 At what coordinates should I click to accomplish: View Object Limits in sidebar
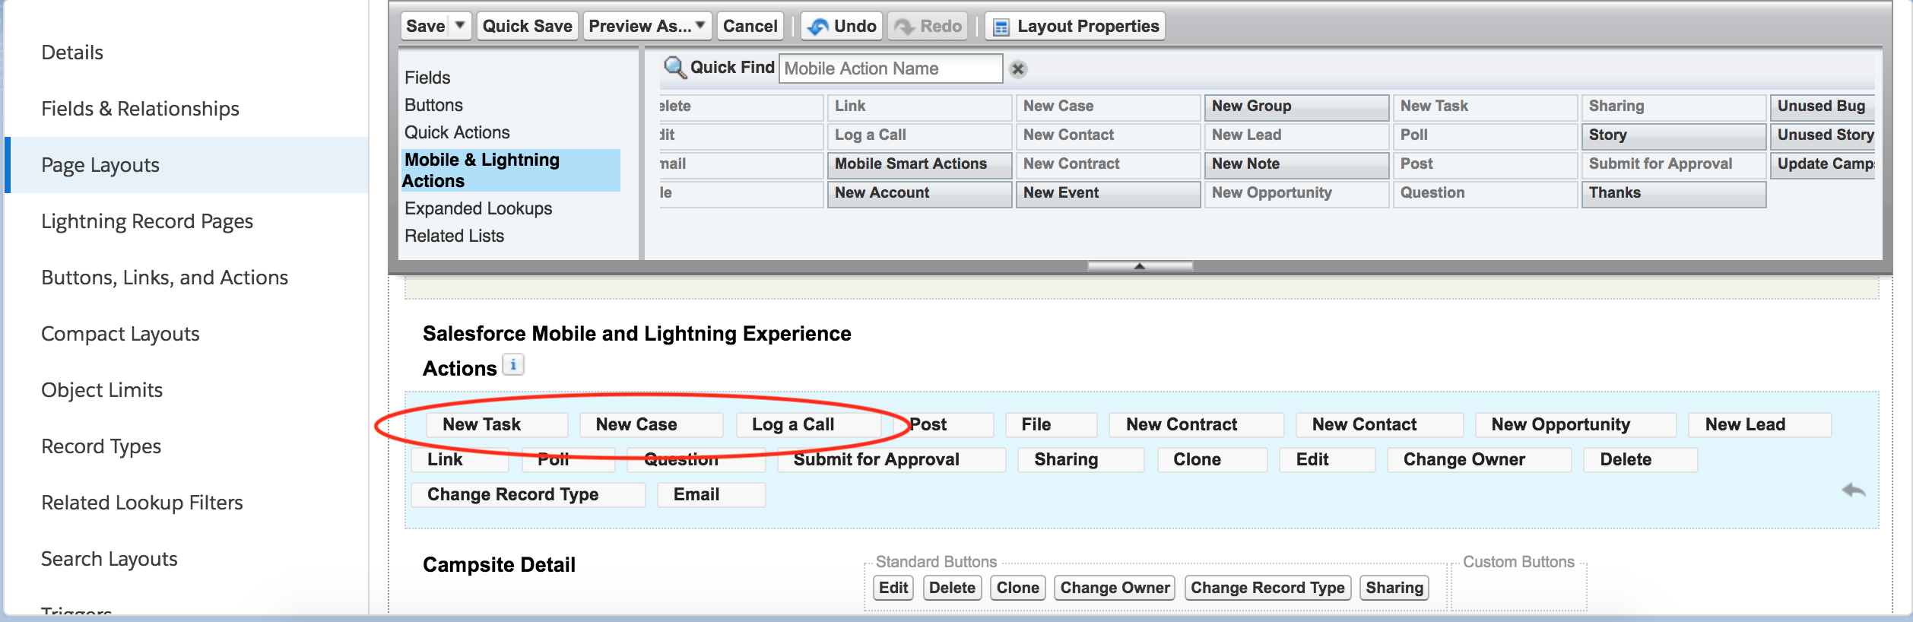point(102,390)
